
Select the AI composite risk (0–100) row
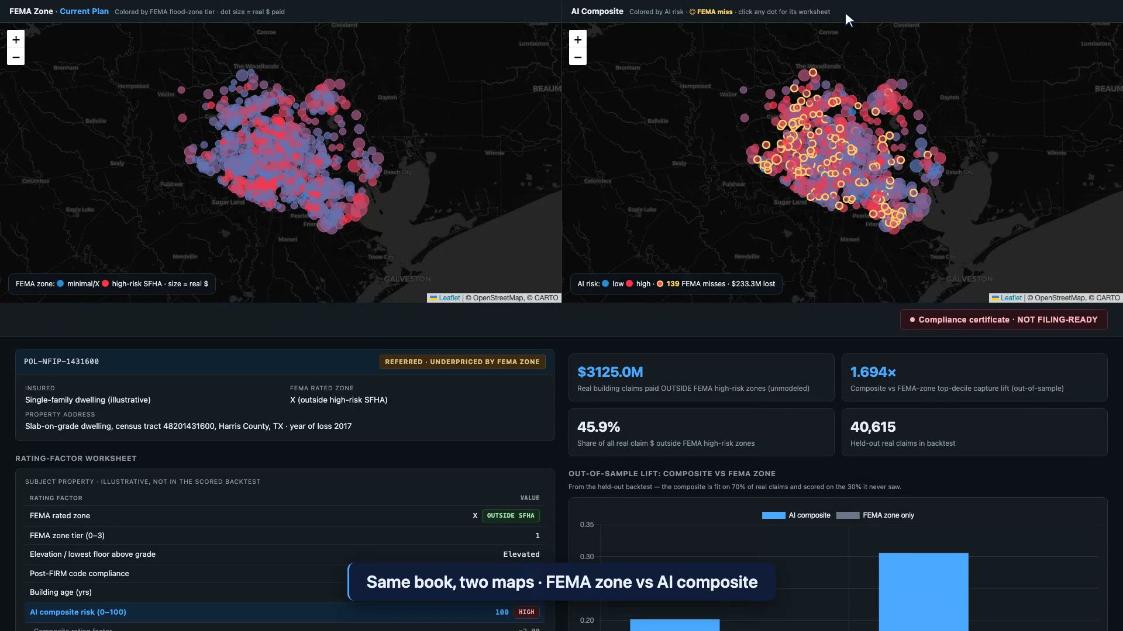coord(284,612)
